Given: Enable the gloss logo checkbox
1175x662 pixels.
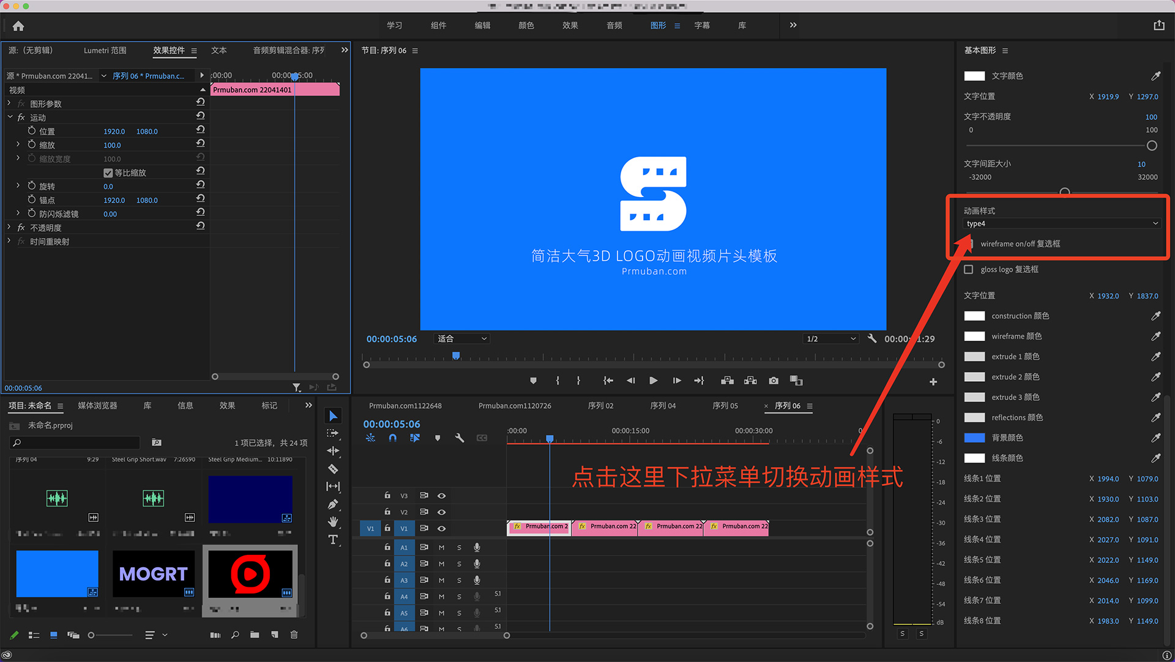Looking at the screenshot, I should tap(969, 269).
